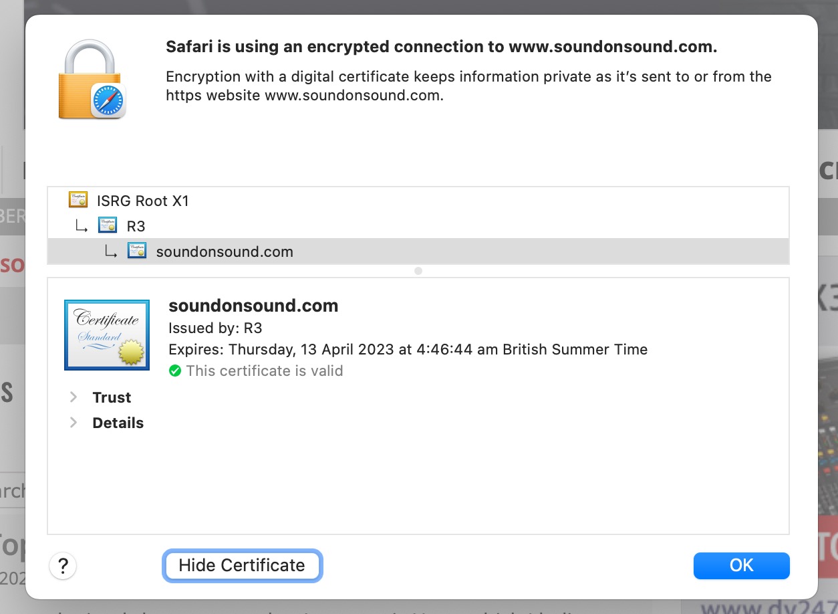Screen dimensions: 838x614
Task: Expand the Trust disclosure triangle
Action: [74, 397]
